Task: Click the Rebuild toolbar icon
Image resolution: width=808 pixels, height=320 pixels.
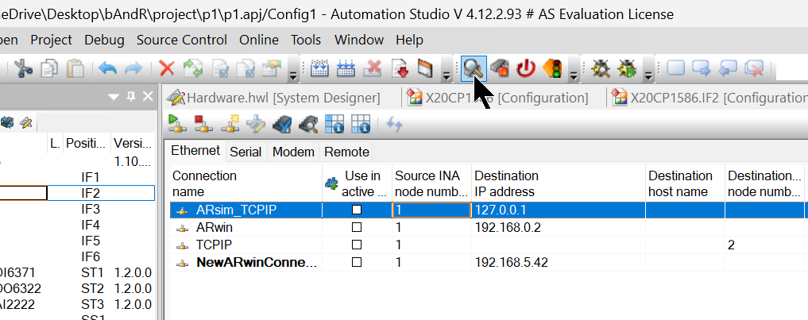Action: pyautogui.click(x=346, y=68)
